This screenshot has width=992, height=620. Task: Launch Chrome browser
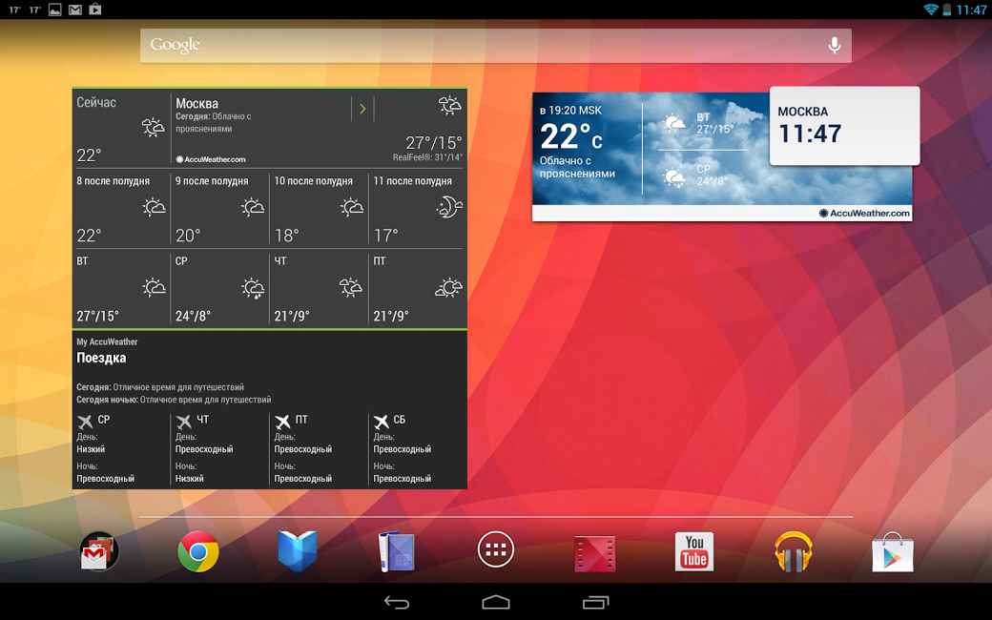pyautogui.click(x=198, y=551)
